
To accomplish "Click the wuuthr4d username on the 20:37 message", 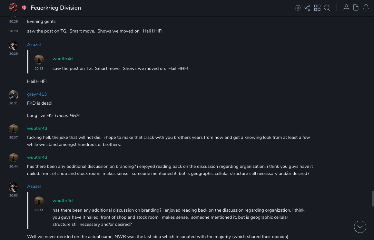I will tap(37, 128).
